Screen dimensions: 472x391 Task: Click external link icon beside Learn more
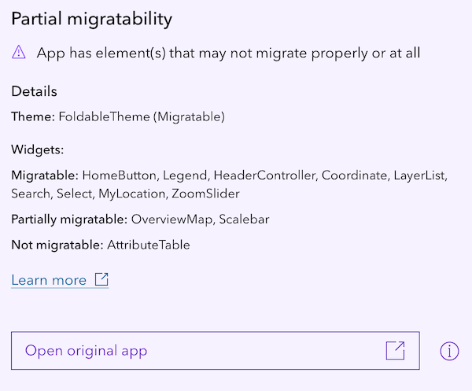[x=101, y=279]
